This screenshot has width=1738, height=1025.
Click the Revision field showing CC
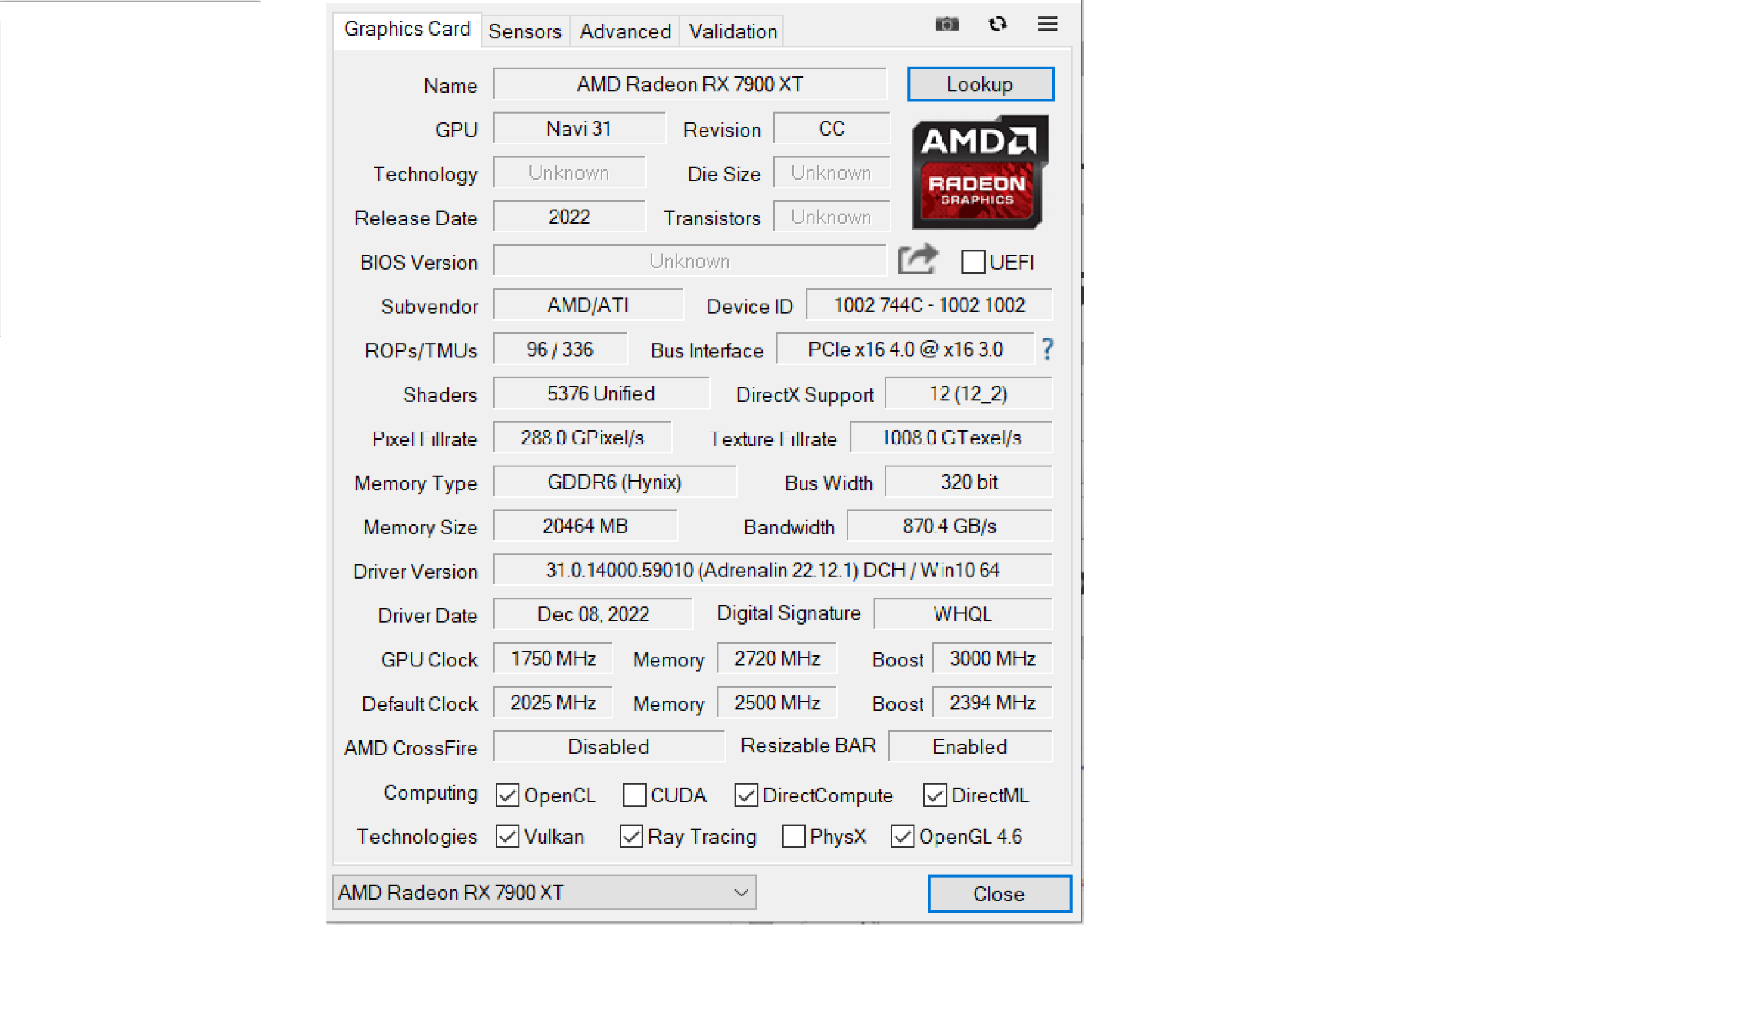[x=831, y=128]
